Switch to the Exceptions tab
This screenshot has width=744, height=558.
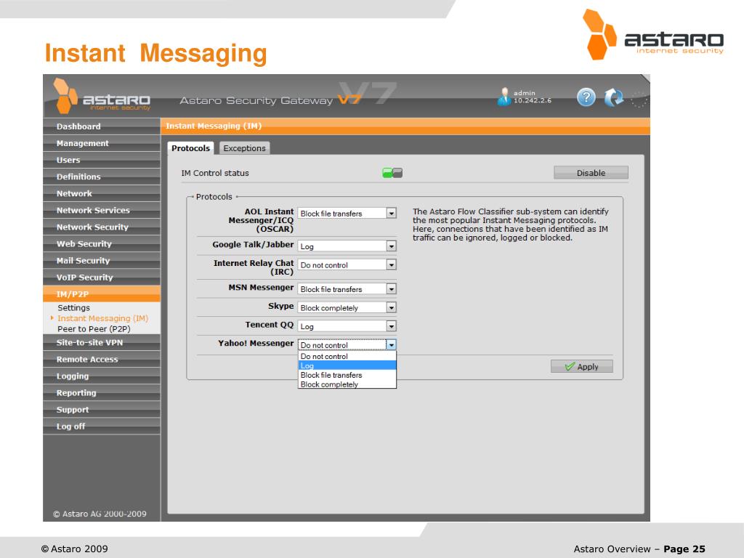[244, 148]
